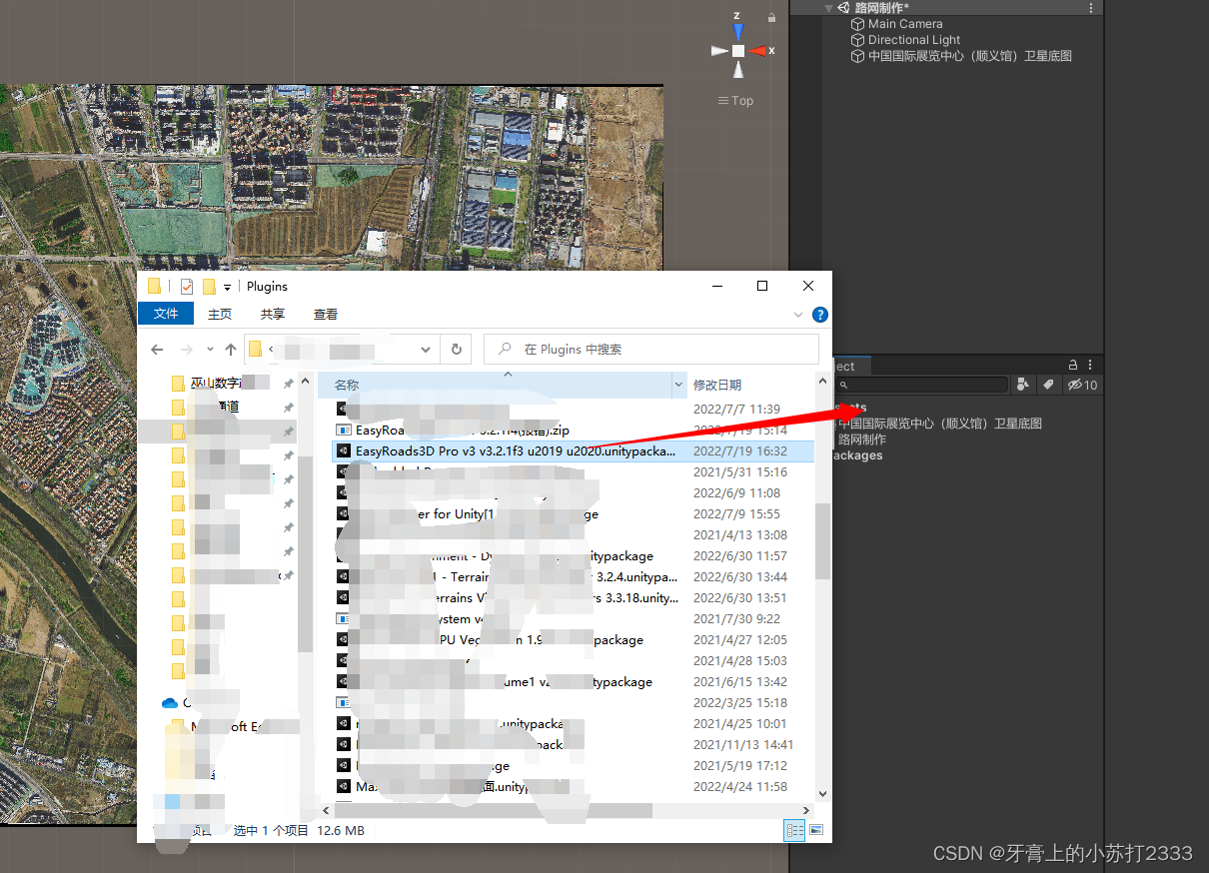Click the Unity icon of EasyRoads3D Pro package
1209x873 pixels.
point(343,451)
